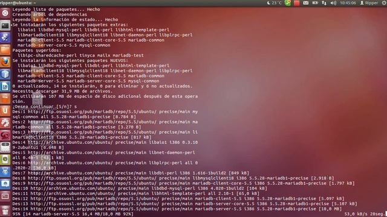Click the 'Leyendo lista de paquetes... Hecho' line
387x217 pixels.
[x=56, y=10]
